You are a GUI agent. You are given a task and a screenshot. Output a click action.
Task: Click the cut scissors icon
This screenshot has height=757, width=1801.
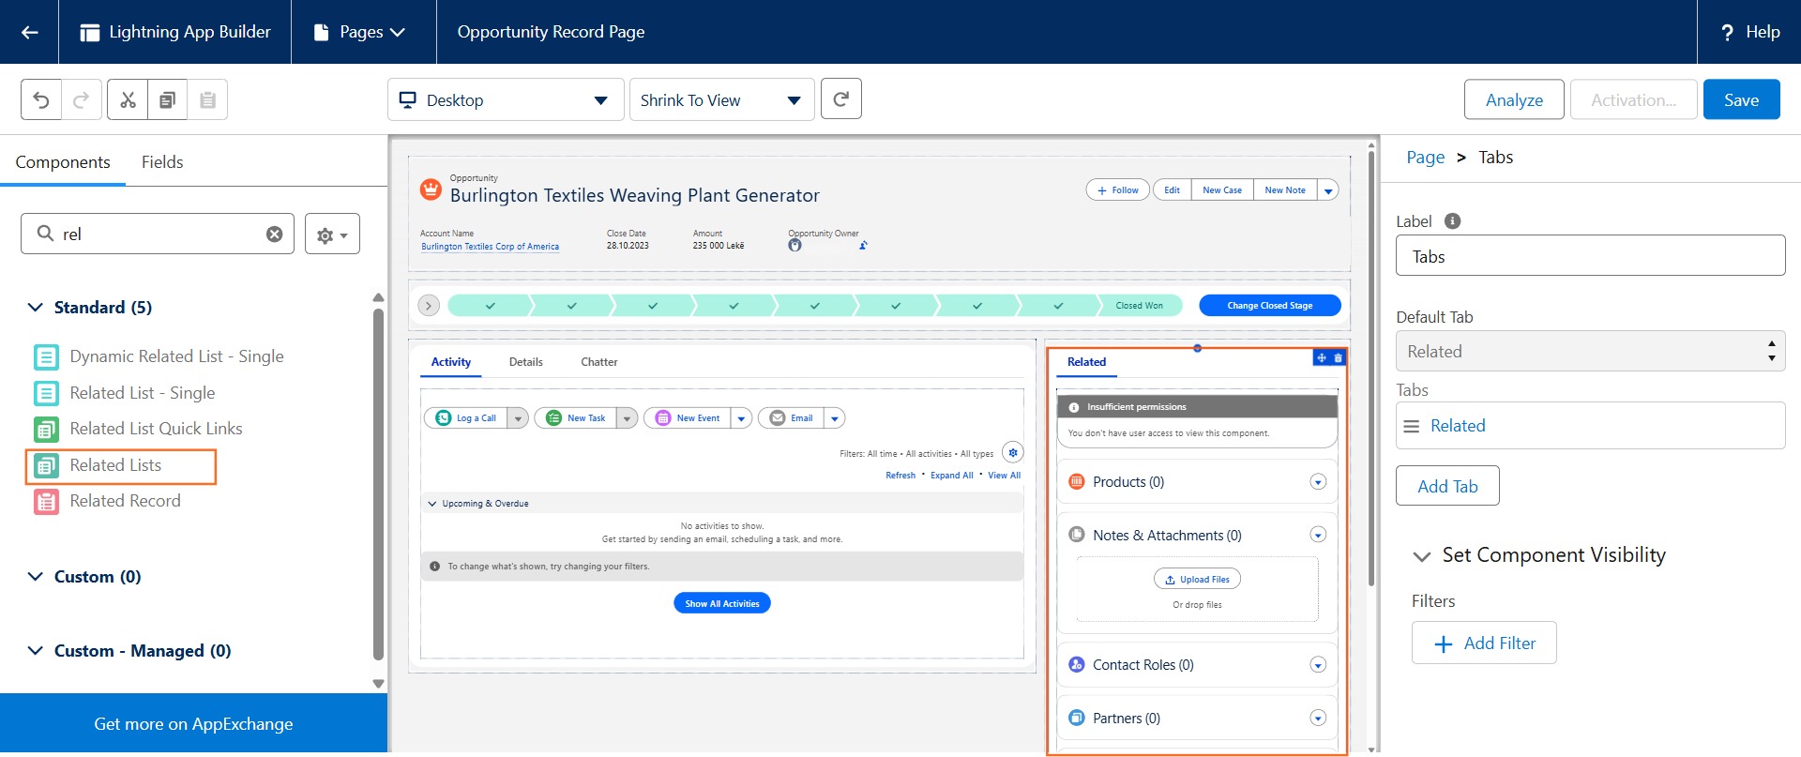pyautogui.click(x=128, y=99)
